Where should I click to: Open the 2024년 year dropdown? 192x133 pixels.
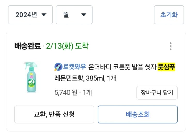coord(30,15)
